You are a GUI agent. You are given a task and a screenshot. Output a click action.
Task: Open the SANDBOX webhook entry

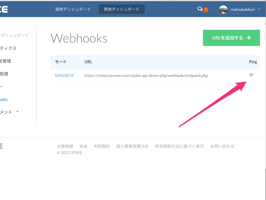pos(64,75)
